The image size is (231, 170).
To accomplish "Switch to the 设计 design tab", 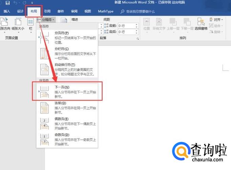I will click(20, 11).
